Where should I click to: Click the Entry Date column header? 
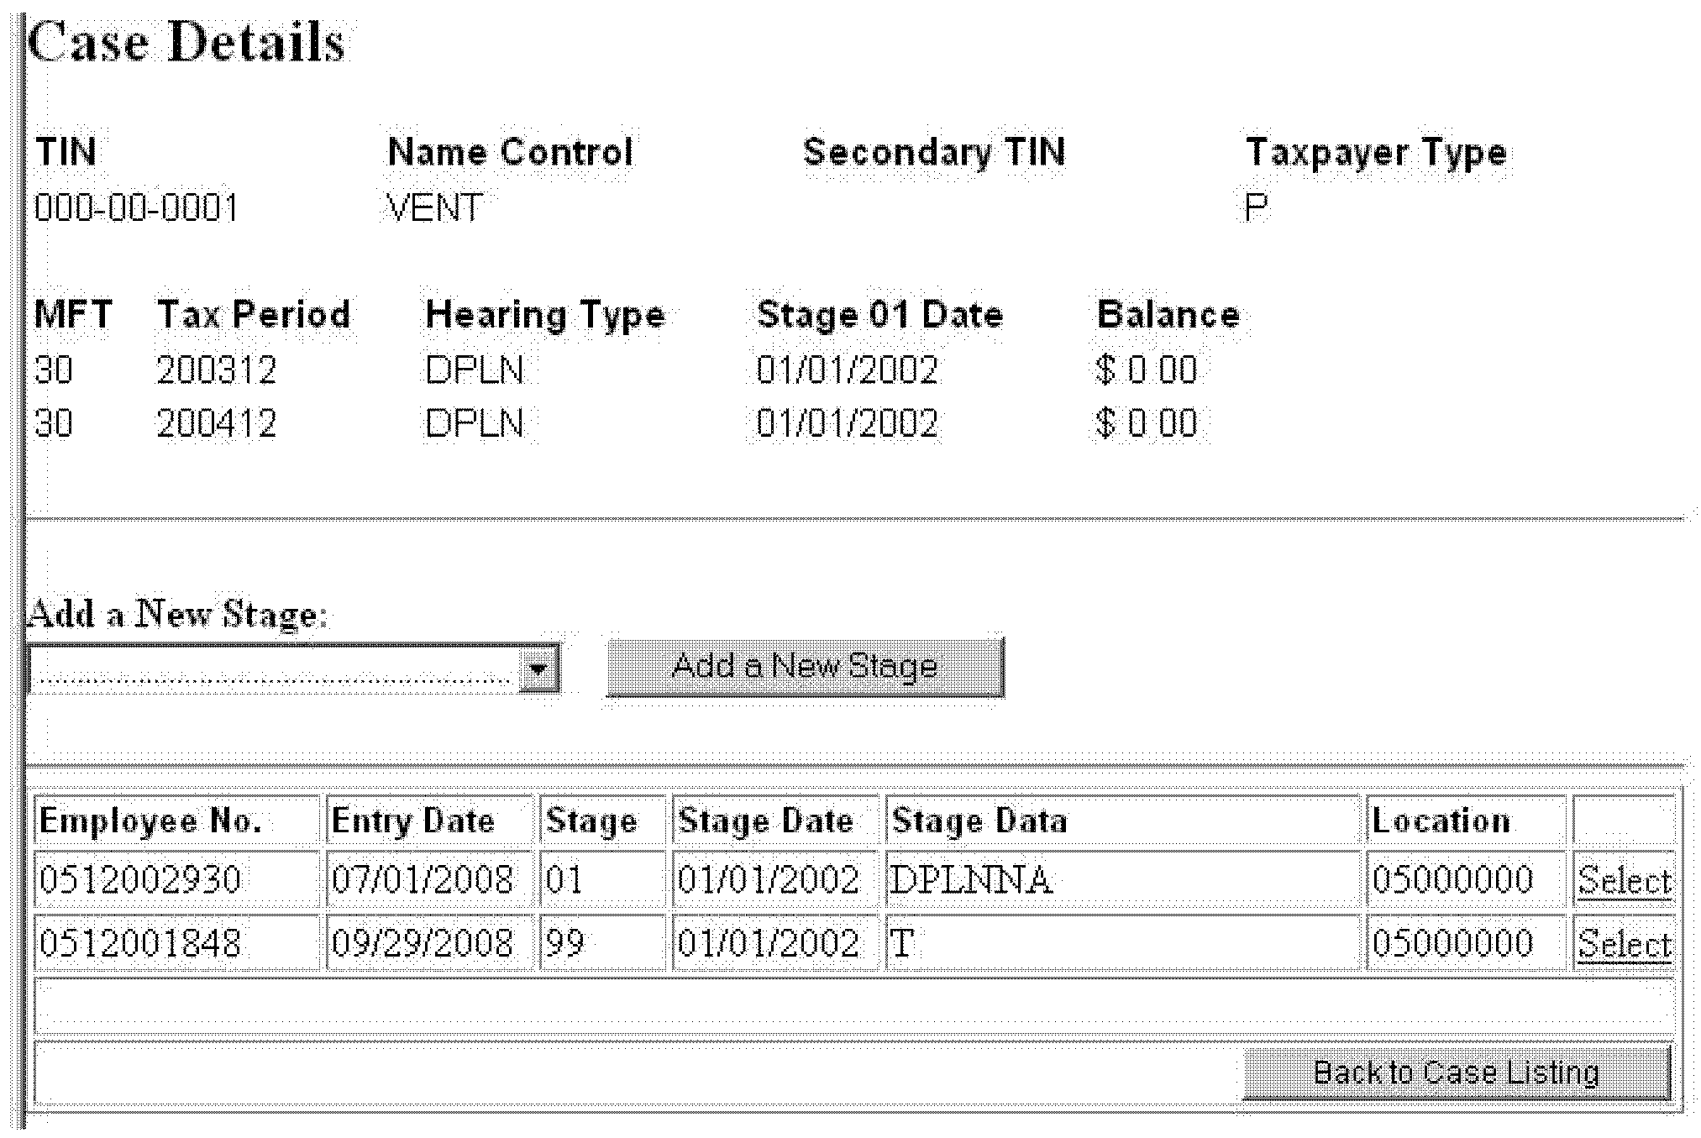point(413,821)
